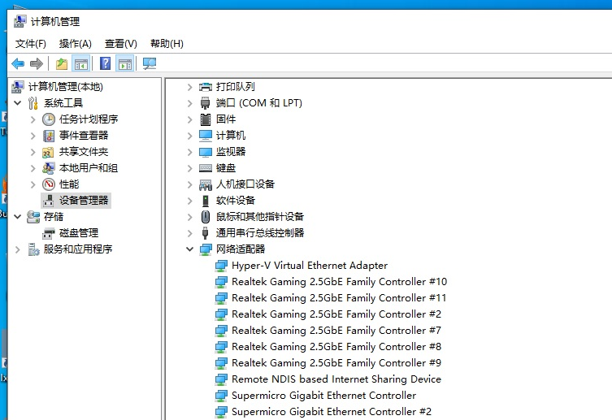Viewport: 612px width, 420px height.
Task: Collapse the 存储 tree node
Action: click(18, 217)
